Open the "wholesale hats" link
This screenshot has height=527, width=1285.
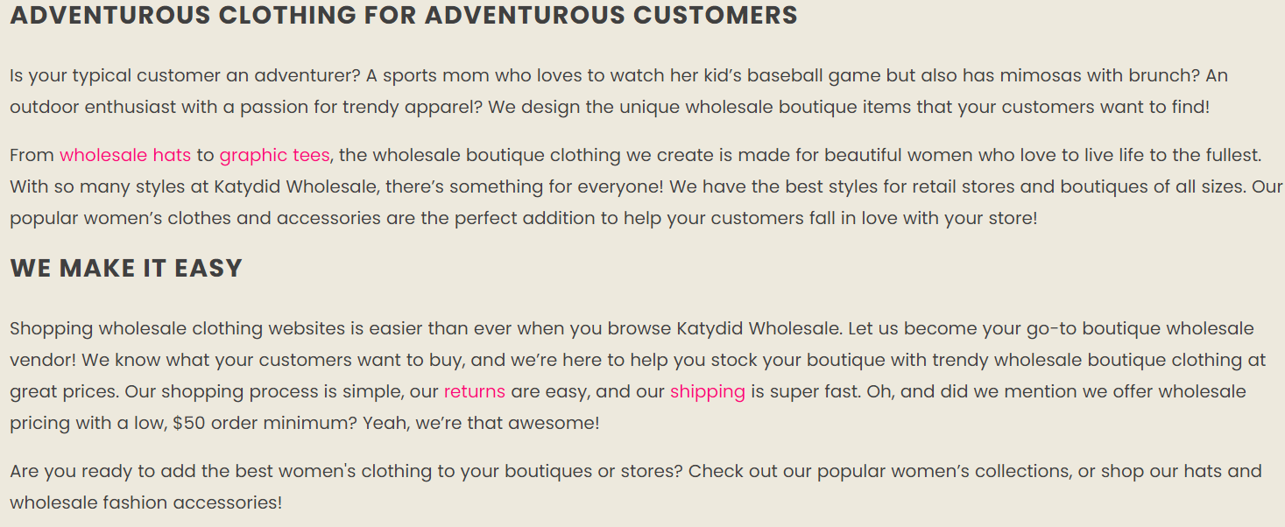tap(125, 155)
